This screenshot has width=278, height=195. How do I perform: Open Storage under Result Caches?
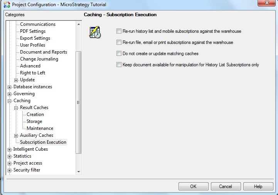[34, 121]
